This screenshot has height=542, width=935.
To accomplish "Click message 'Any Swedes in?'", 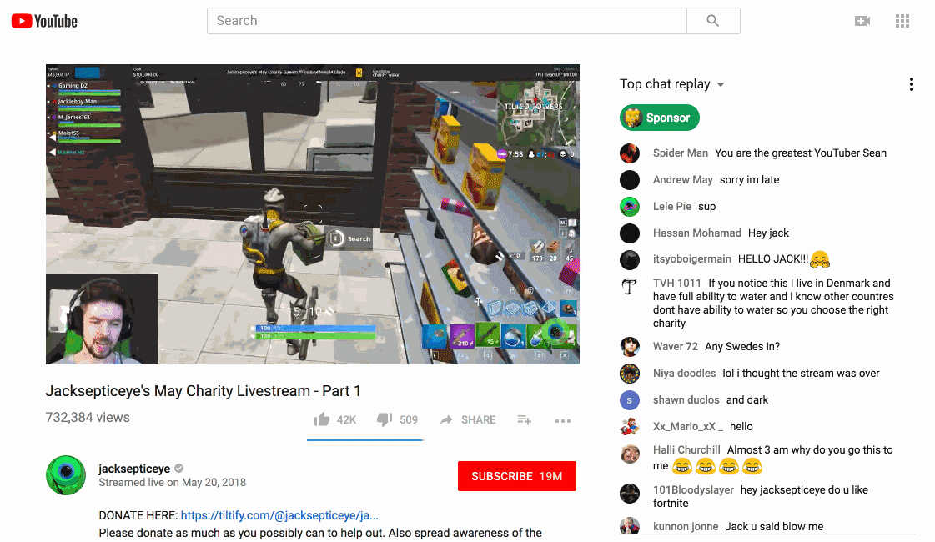I will pyautogui.click(x=742, y=346).
